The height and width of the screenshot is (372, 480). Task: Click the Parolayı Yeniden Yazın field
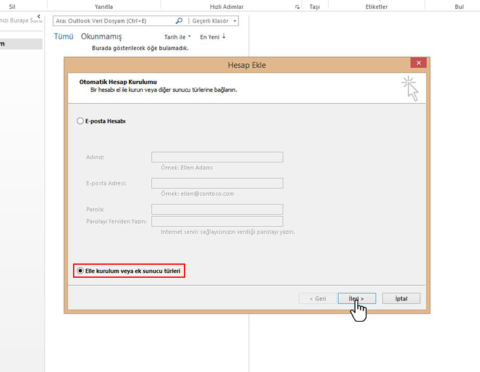[217, 221]
